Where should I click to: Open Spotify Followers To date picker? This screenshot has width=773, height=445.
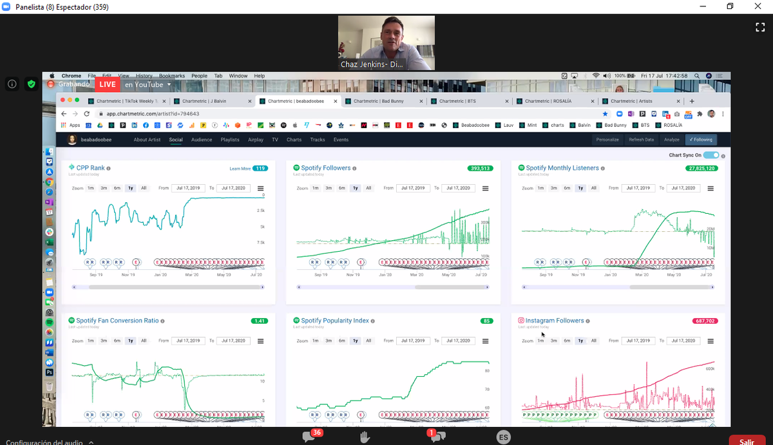[459, 188]
